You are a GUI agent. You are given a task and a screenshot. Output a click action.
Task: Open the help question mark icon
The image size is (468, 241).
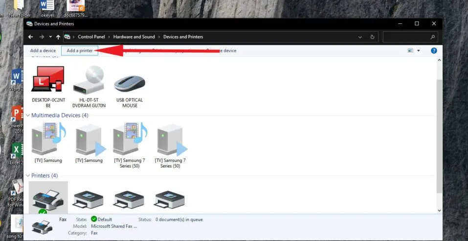click(433, 51)
